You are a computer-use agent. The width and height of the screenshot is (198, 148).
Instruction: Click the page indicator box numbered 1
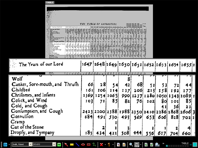(167, 146)
